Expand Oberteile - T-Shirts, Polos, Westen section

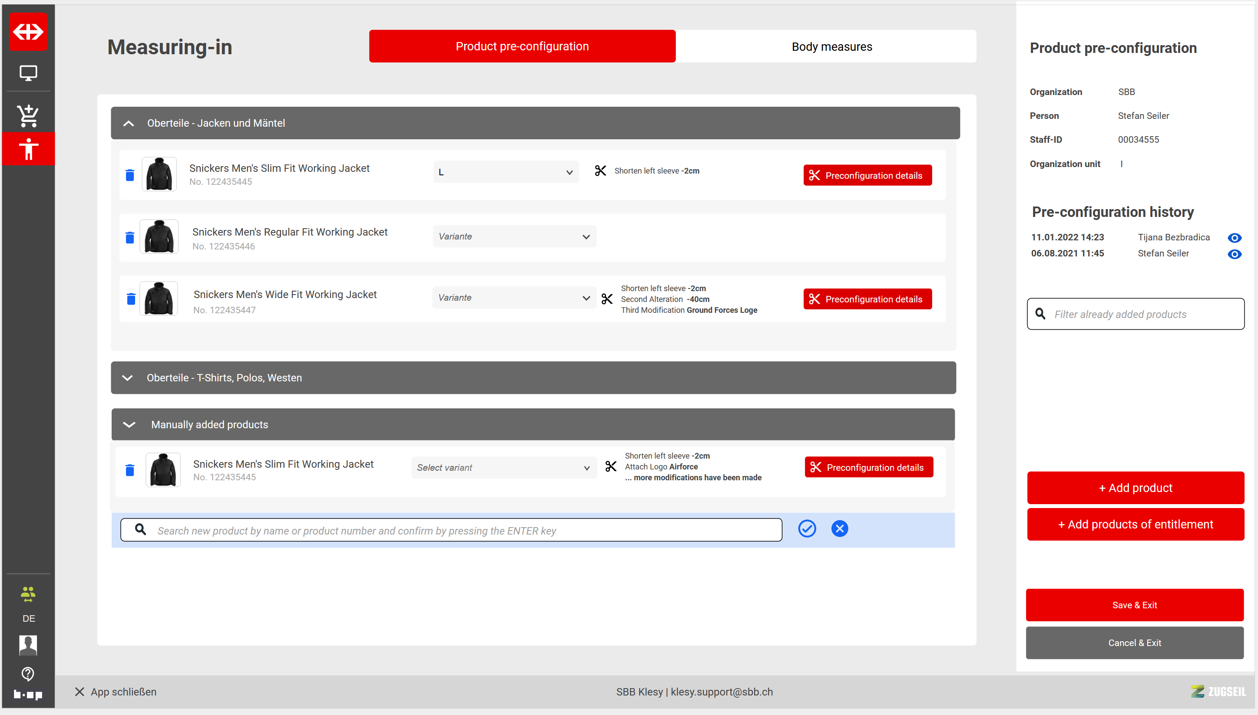click(x=128, y=377)
